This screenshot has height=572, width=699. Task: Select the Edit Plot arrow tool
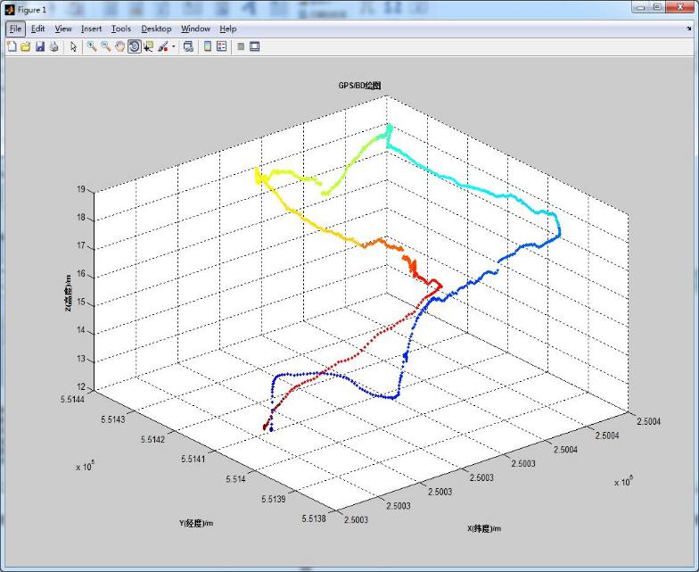[73, 46]
